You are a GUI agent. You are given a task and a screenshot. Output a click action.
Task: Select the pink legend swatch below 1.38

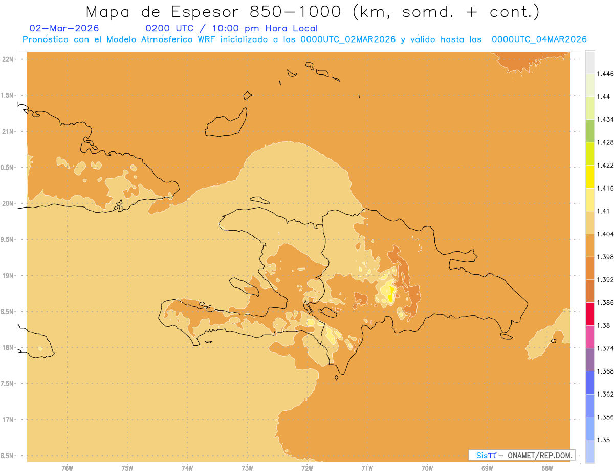point(590,337)
